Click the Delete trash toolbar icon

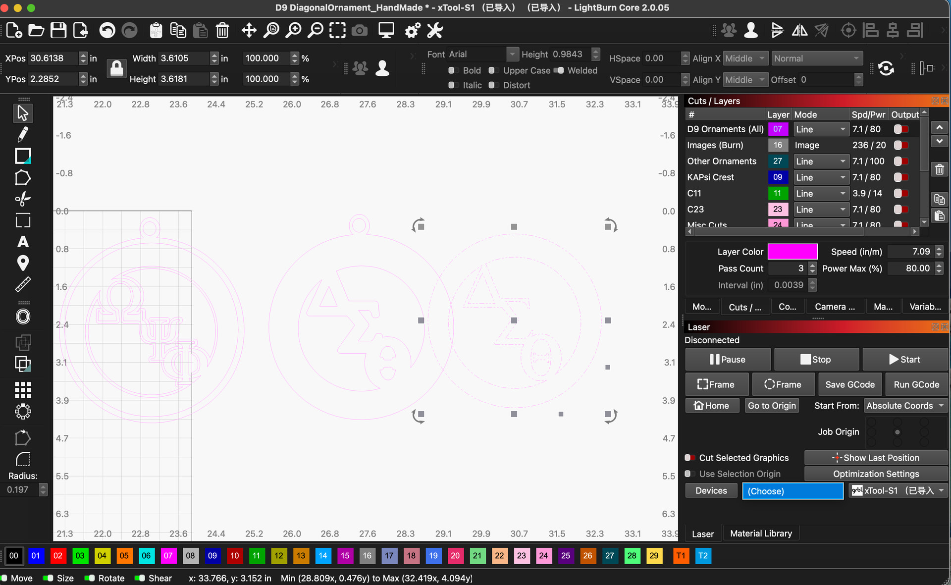pos(222,31)
